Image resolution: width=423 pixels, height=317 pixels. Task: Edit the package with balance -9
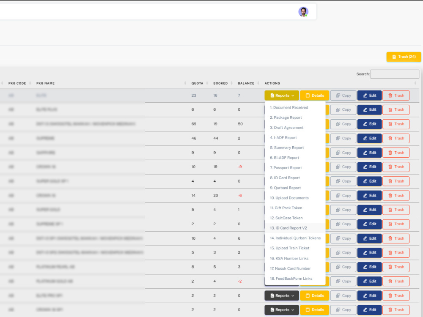click(x=369, y=167)
